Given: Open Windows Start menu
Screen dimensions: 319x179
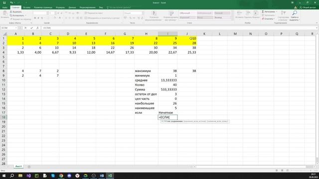Looking at the screenshot, I should (x=4, y=176).
